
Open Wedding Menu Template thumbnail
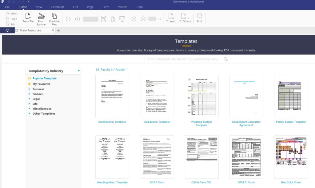coord(112,157)
